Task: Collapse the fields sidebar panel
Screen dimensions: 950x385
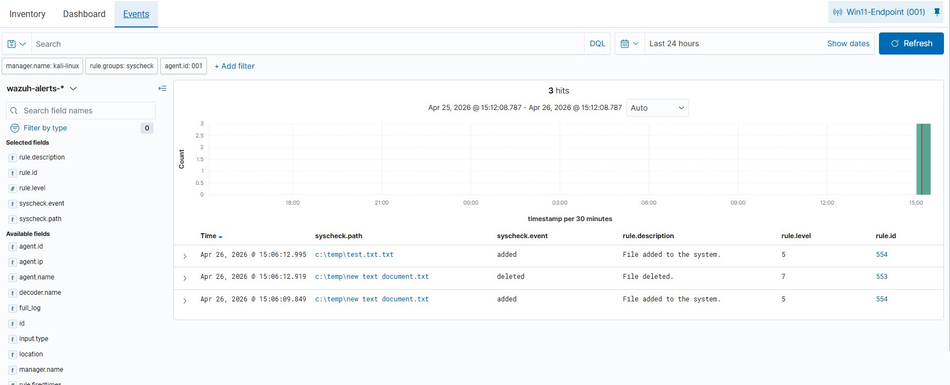Action: click(162, 89)
